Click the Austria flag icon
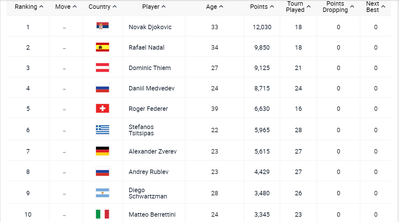 [102, 68]
